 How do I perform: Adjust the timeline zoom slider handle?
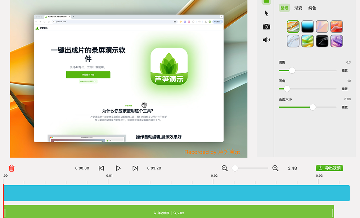pos(235,168)
